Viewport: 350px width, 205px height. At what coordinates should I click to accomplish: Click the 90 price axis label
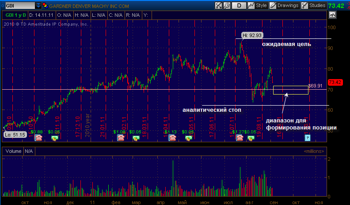[331, 48]
